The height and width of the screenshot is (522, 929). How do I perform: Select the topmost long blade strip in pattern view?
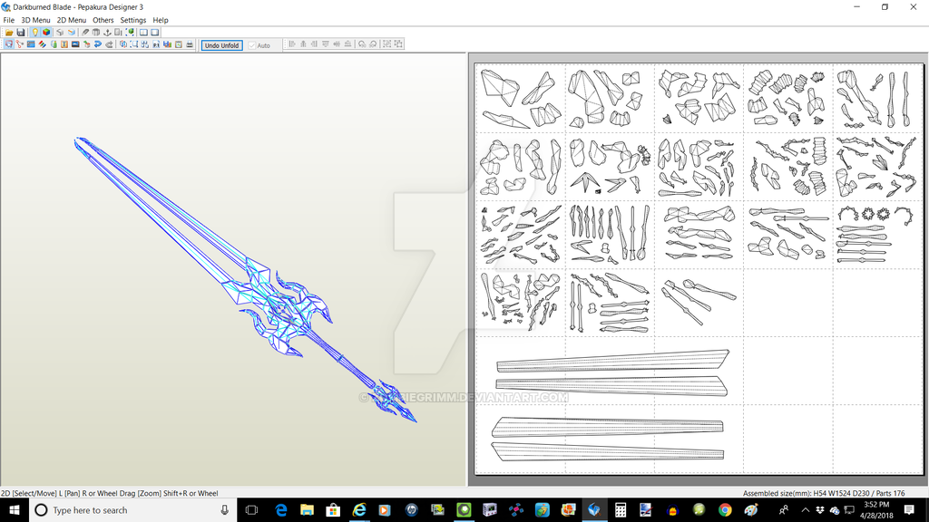coord(612,361)
